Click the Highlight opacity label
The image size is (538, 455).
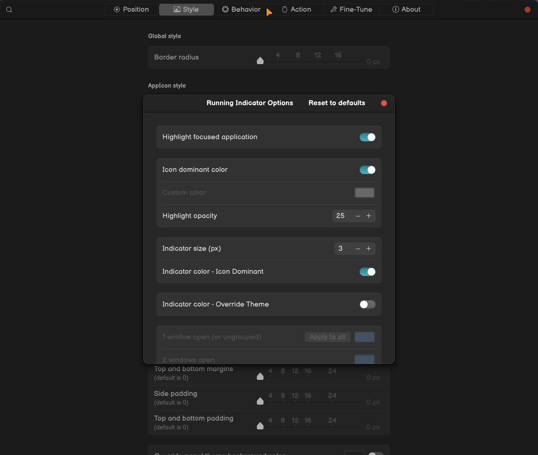point(190,216)
